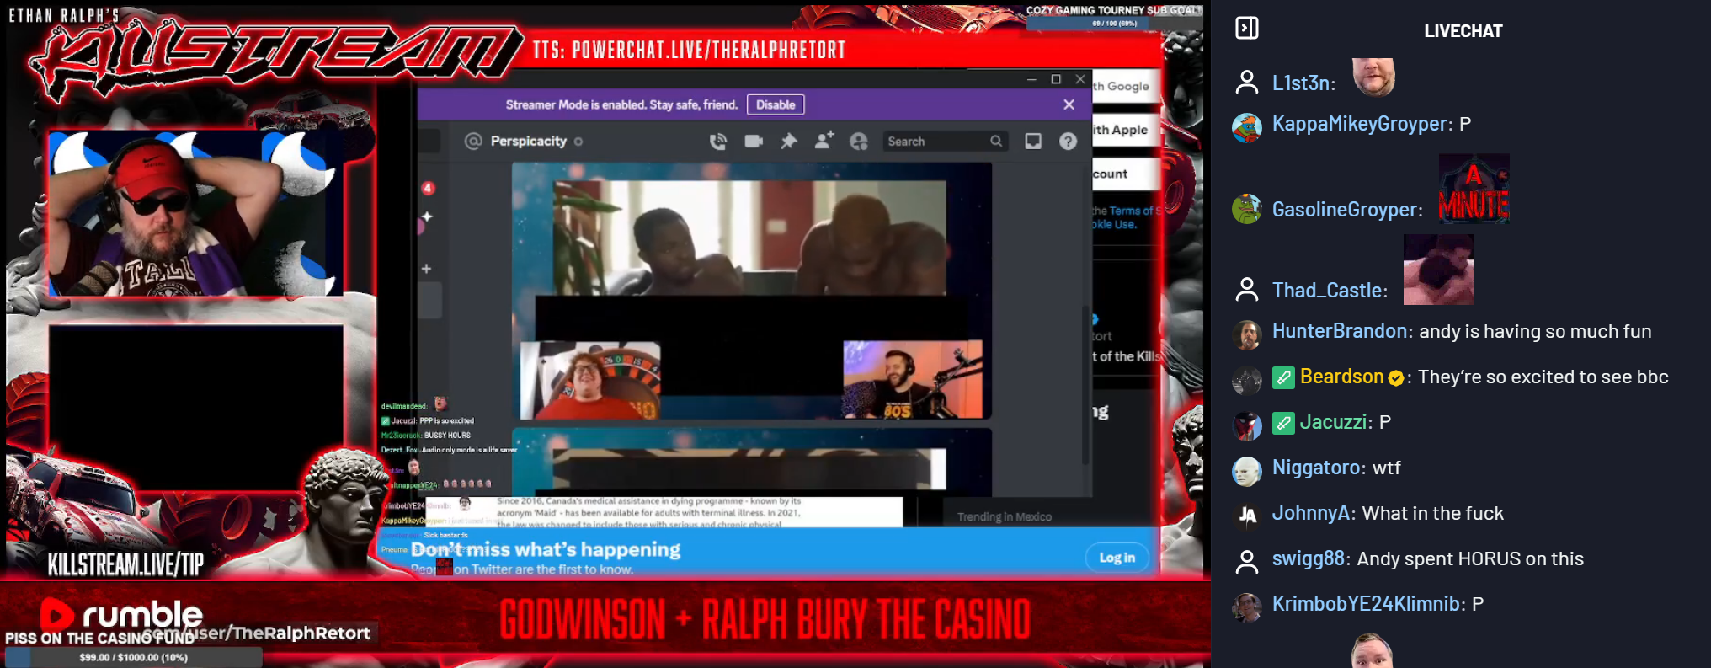Disable Streamer Mode in Discord
Image resolution: width=1711 pixels, height=668 pixels.
click(x=776, y=104)
